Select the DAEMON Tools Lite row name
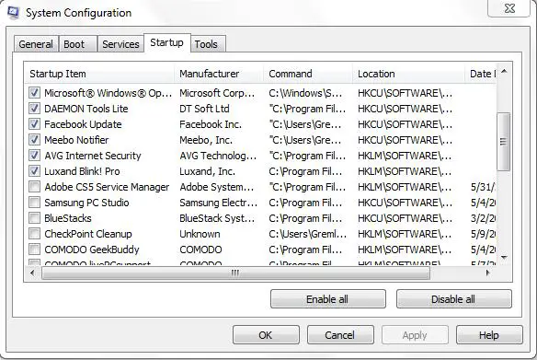Viewport: 537px width, 360px height. pyautogui.click(x=86, y=109)
